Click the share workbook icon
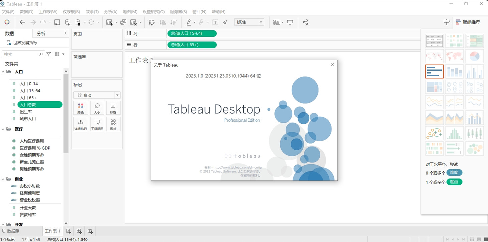488x242 pixels. [x=305, y=22]
